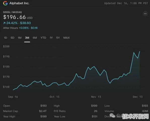150x121 pixels.
Task: Click the After Hours +0.08% figure
Action: [24, 28]
